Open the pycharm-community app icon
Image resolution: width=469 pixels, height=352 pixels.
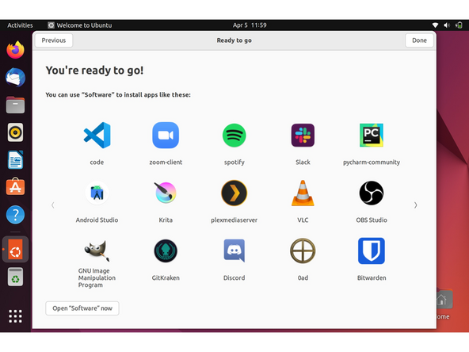[372, 136]
